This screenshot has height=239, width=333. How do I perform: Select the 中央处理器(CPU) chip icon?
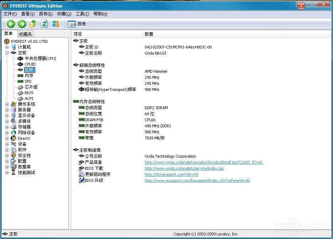click(x=20, y=59)
